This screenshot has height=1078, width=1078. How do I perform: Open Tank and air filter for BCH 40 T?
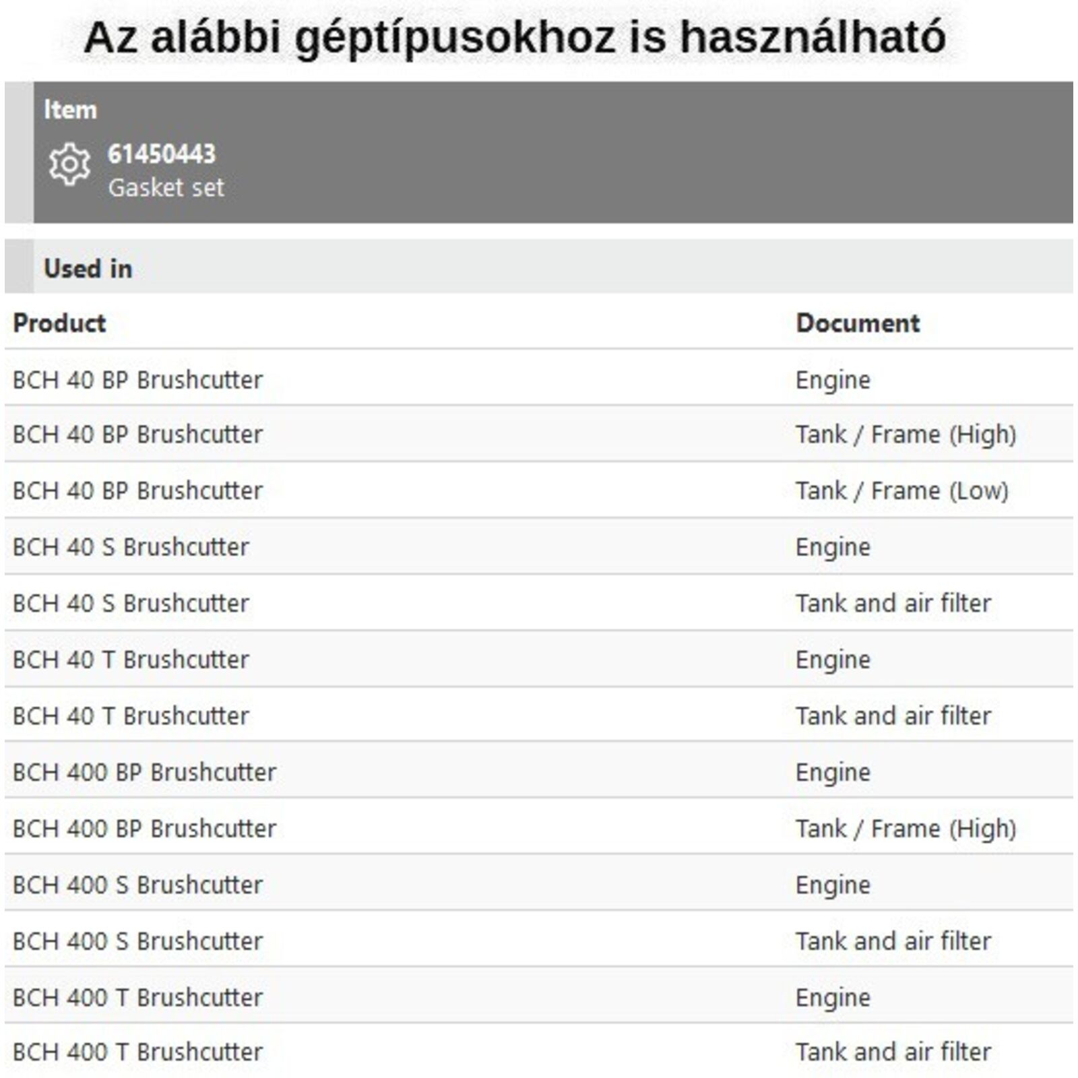click(x=893, y=716)
